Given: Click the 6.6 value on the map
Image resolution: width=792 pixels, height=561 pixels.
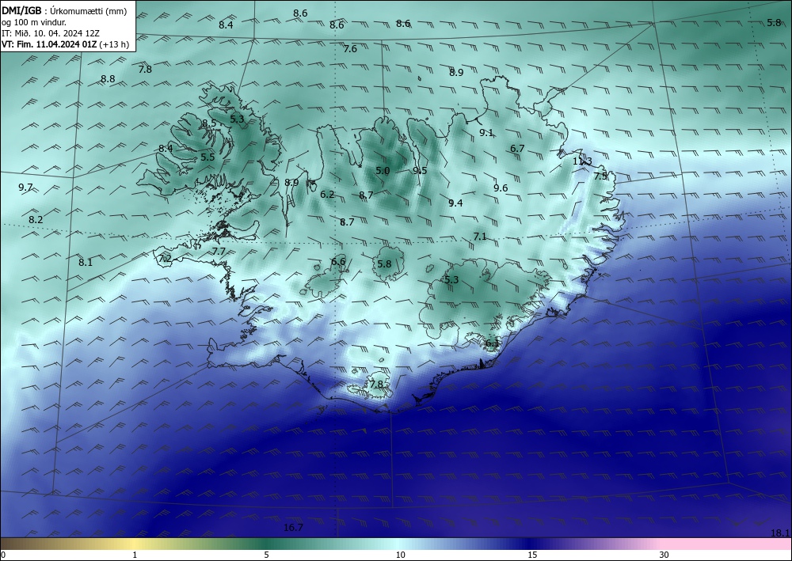Looking at the screenshot, I should coord(338,261).
